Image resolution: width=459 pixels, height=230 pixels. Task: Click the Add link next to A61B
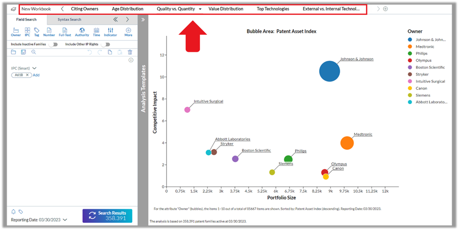pos(36,75)
